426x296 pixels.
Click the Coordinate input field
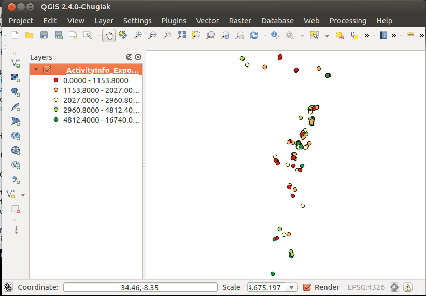pos(140,287)
